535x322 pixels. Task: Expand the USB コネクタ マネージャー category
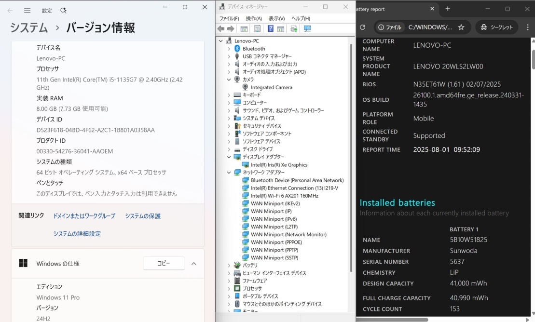pyautogui.click(x=229, y=56)
